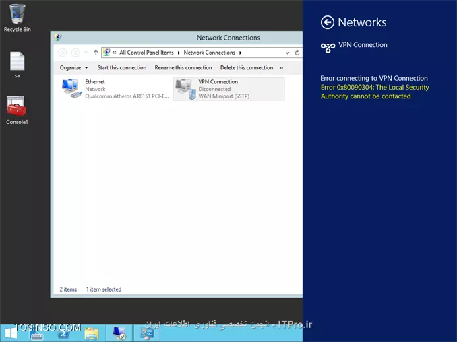
Task: Open All Control Panel Items breadcrumb
Action: point(146,53)
